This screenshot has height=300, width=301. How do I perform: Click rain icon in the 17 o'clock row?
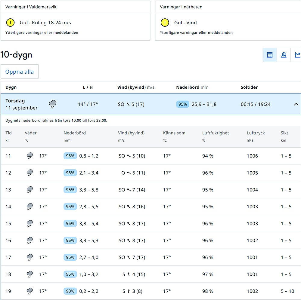(29, 257)
